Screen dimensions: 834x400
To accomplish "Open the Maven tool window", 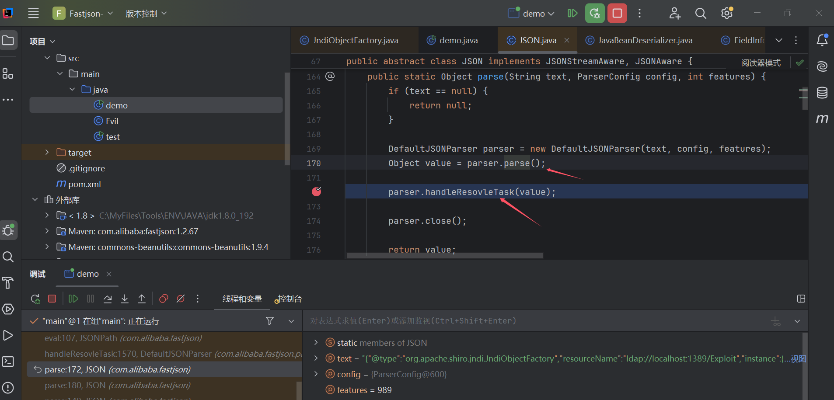I will coord(822,119).
